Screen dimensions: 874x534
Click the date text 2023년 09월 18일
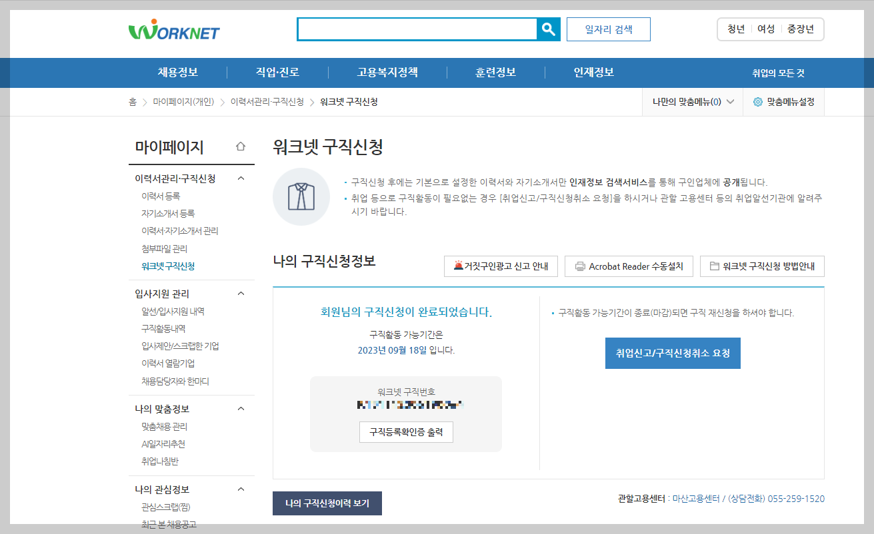[393, 350]
